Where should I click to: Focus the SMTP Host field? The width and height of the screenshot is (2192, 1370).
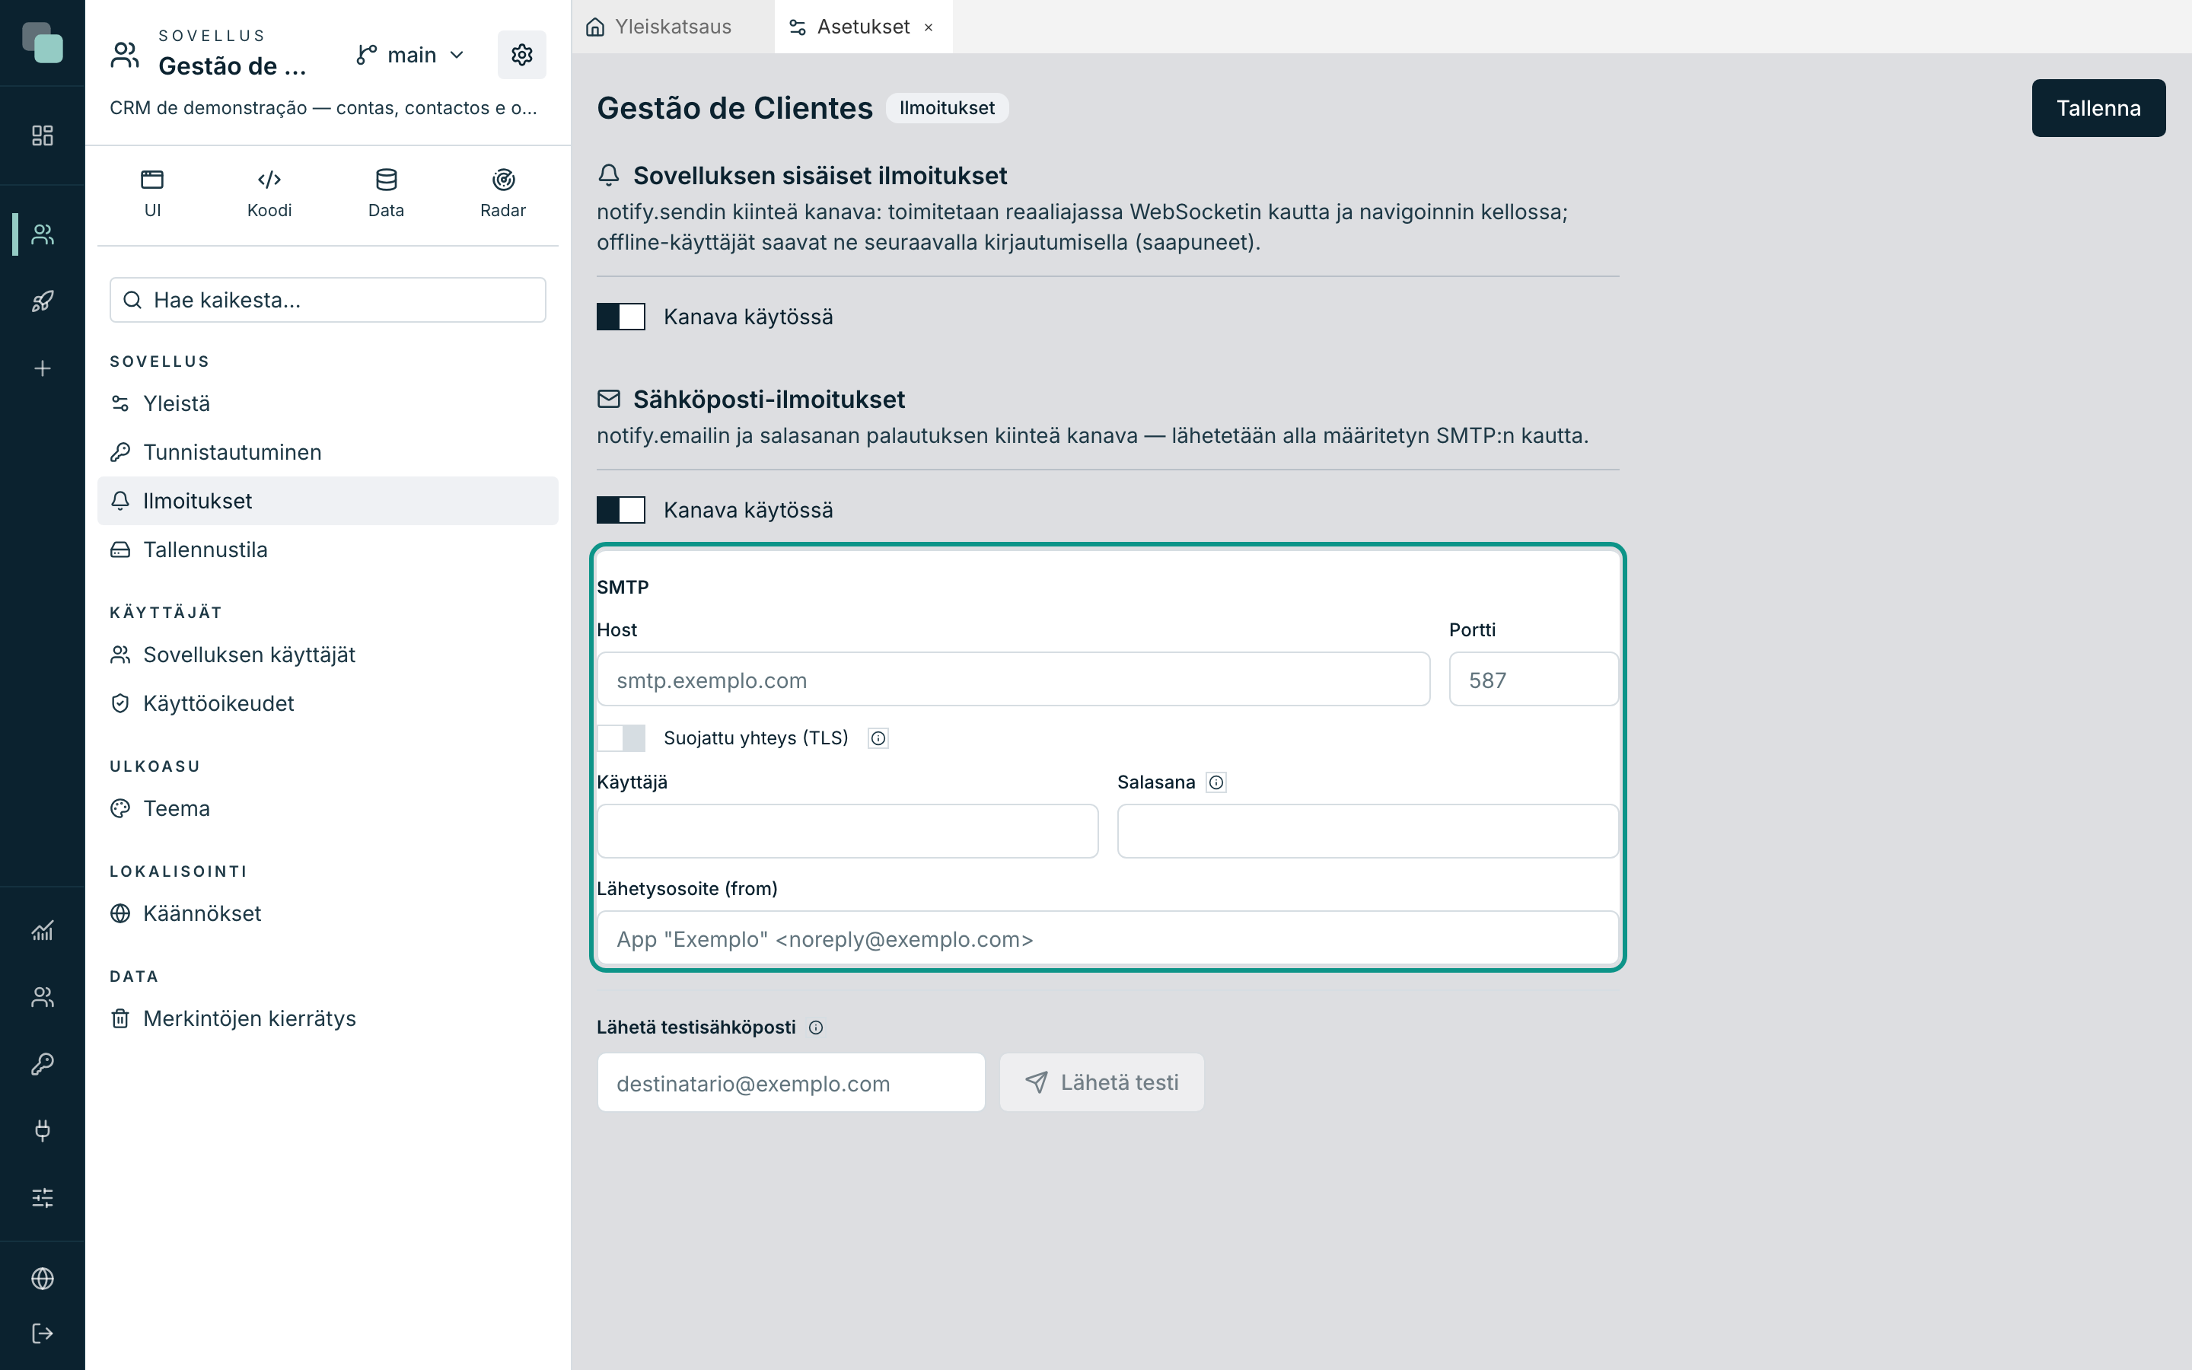[x=1013, y=680]
